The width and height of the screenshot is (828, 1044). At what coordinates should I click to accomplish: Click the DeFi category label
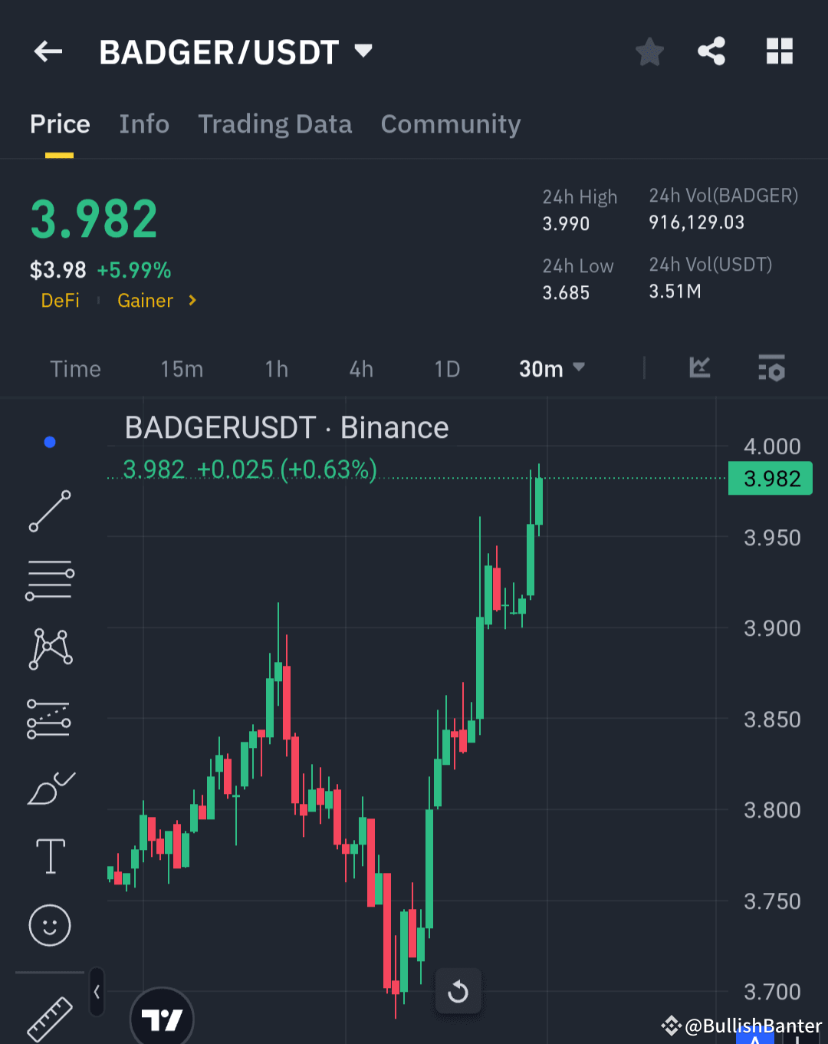61,301
